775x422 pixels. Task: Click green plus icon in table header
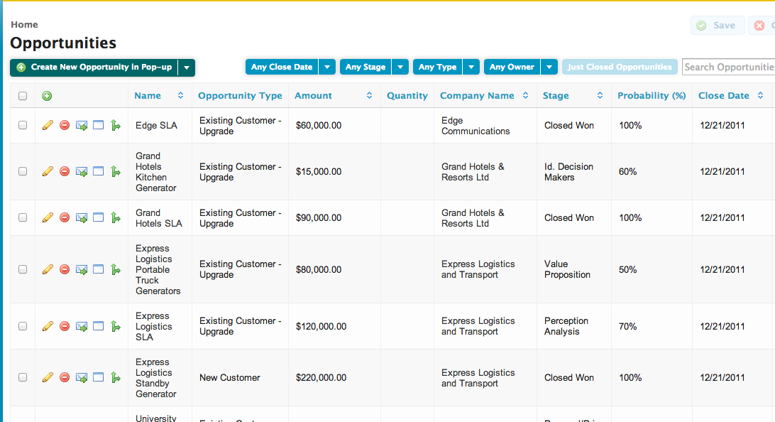45,94
